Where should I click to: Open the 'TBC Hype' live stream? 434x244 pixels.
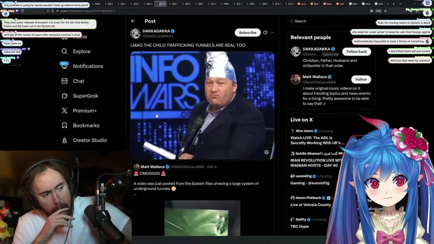pos(300,226)
